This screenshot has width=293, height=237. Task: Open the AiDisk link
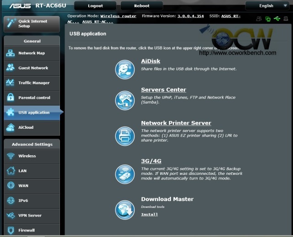click(151, 61)
